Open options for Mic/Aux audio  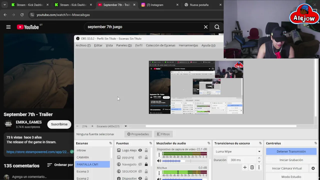coord(159,173)
